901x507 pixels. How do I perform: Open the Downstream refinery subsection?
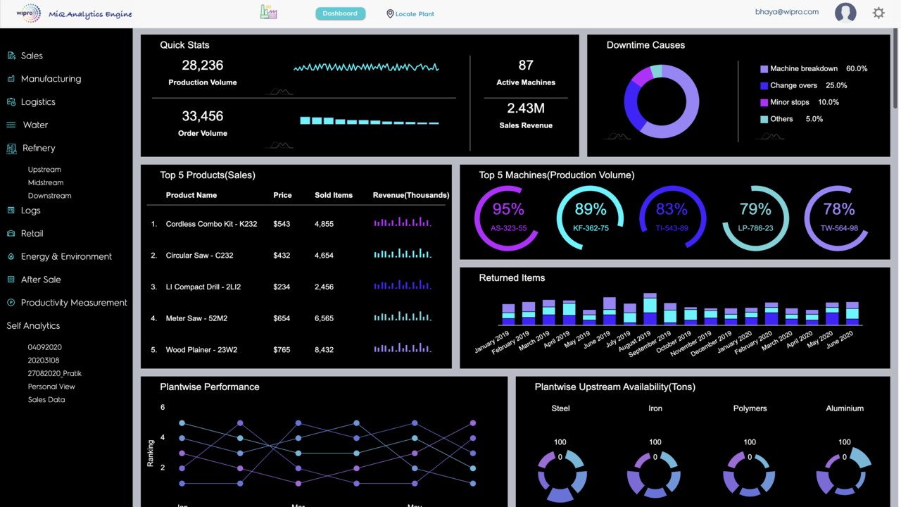pyautogui.click(x=49, y=196)
